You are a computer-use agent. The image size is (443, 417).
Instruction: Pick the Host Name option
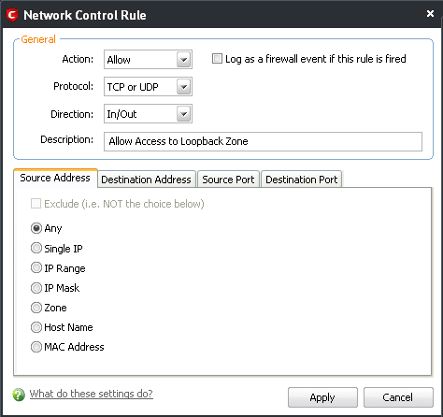click(x=36, y=327)
